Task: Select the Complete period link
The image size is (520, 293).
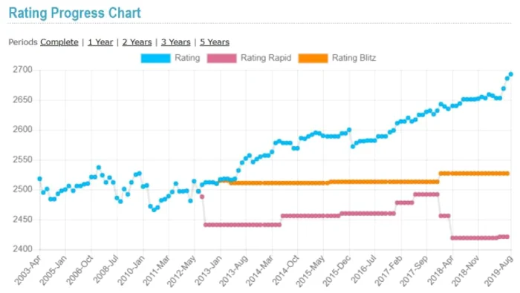Action: point(59,42)
